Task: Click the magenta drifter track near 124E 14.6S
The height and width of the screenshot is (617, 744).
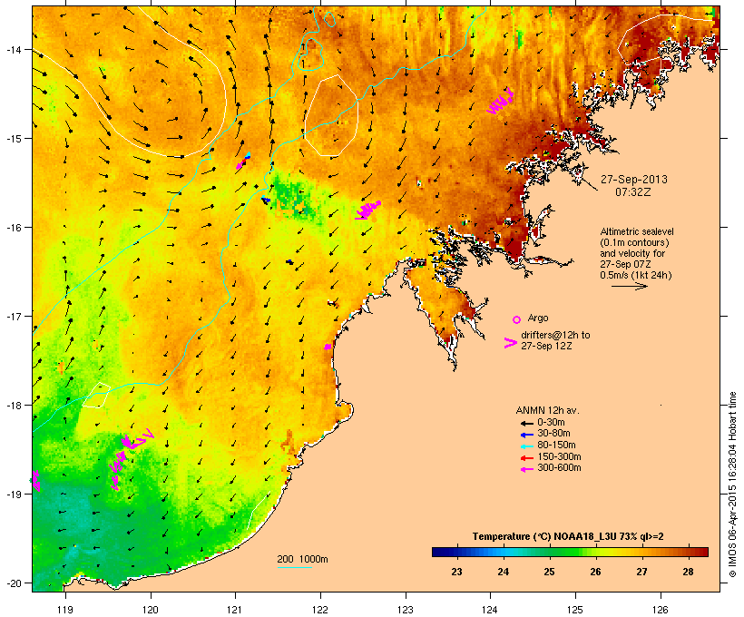Action: [501, 101]
